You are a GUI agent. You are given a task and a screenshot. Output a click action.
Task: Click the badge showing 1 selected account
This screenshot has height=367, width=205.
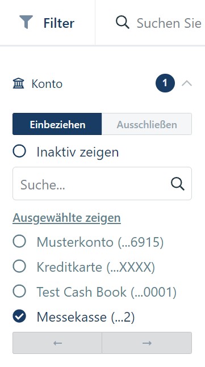165,83
